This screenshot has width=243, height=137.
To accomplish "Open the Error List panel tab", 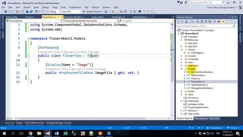I will (9, 123).
